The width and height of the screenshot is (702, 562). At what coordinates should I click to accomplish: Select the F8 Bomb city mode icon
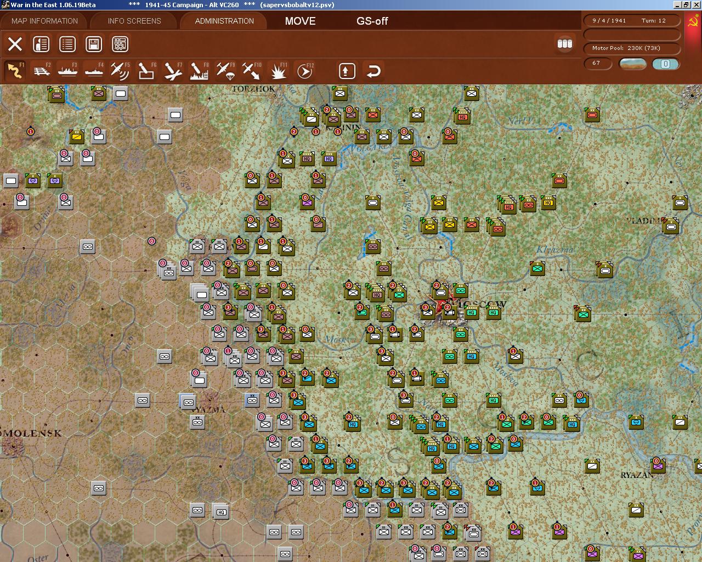click(x=199, y=71)
